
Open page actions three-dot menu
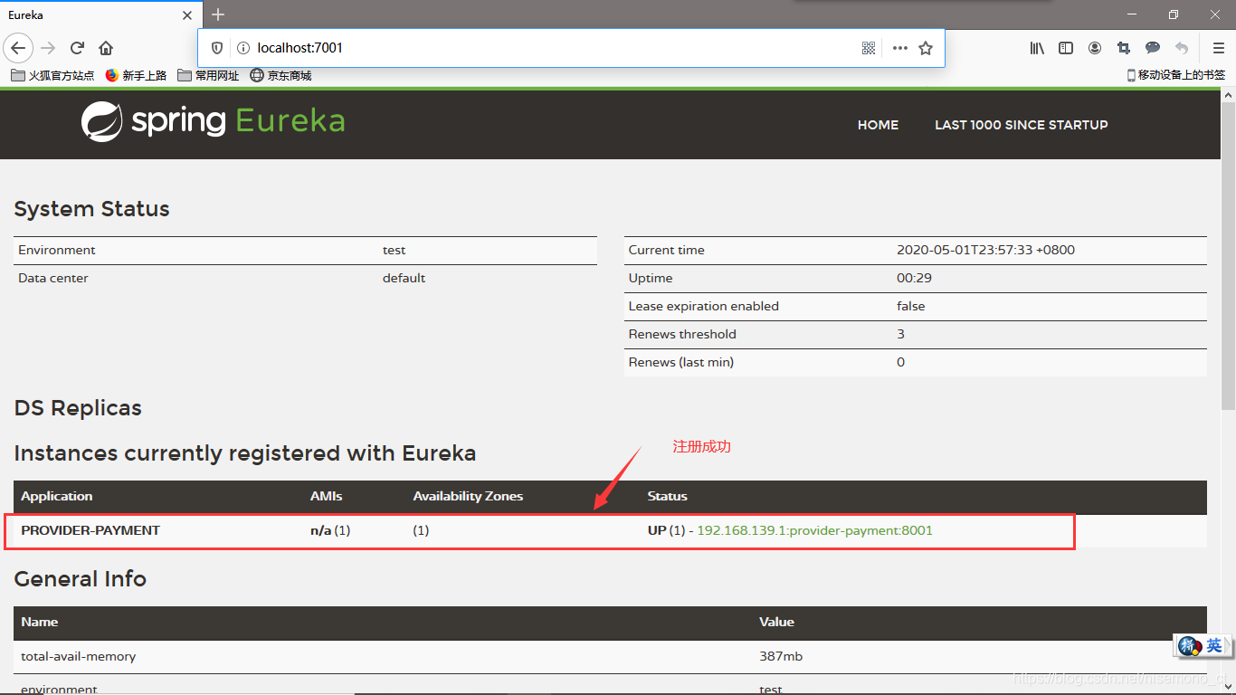(x=899, y=48)
